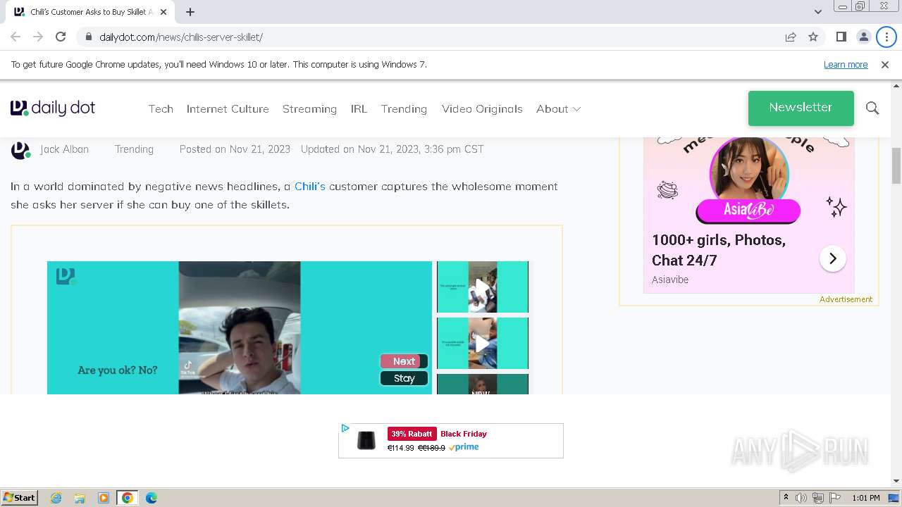Open the Learn more link
The height and width of the screenshot is (507, 902).
click(x=846, y=64)
